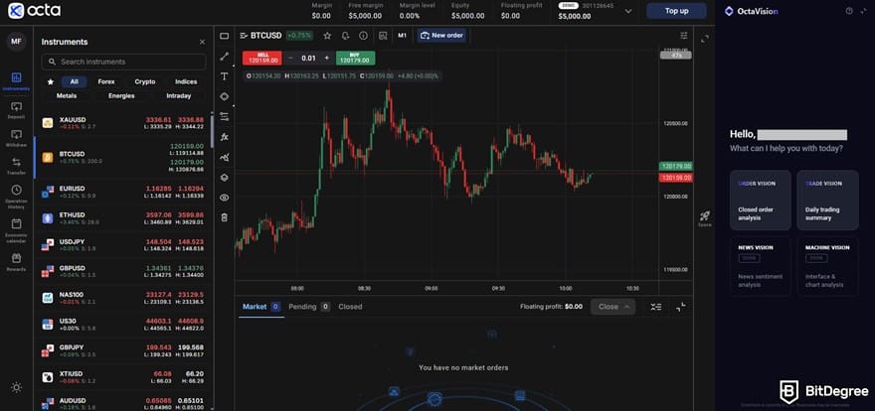The width and height of the screenshot is (875, 411).
Task: Expand chart to fullscreen
Action: [x=705, y=39]
